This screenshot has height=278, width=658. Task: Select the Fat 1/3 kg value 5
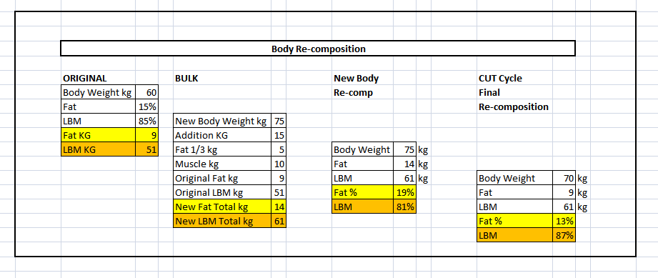[x=279, y=149]
